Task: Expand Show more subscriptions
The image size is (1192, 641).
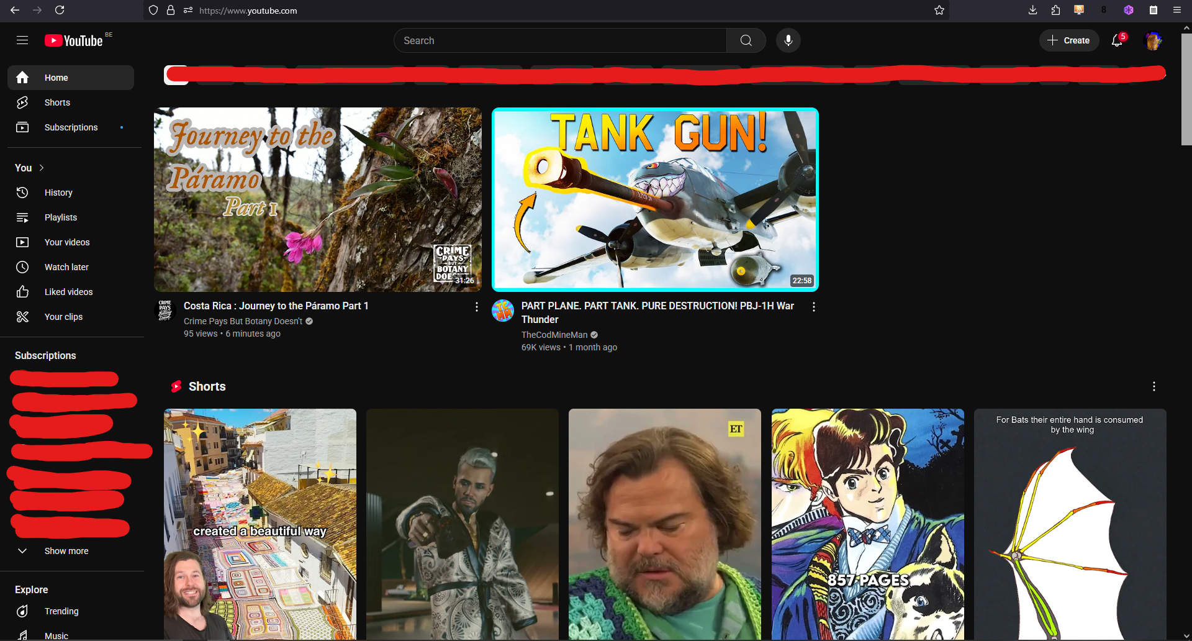Action: pos(71,551)
